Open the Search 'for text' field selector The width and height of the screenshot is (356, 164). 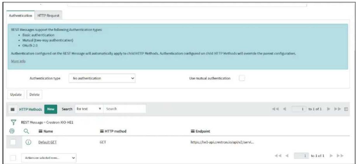point(89,109)
